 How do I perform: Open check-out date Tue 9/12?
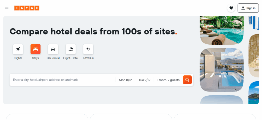pyautogui.click(x=145, y=80)
